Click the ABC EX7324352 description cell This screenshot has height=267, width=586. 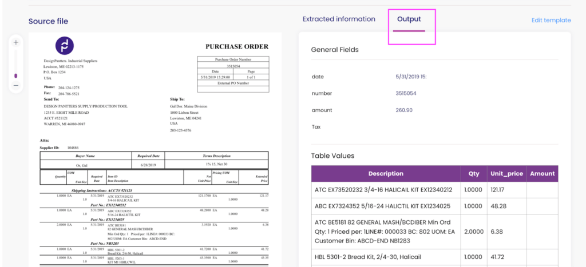coord(382,206)
